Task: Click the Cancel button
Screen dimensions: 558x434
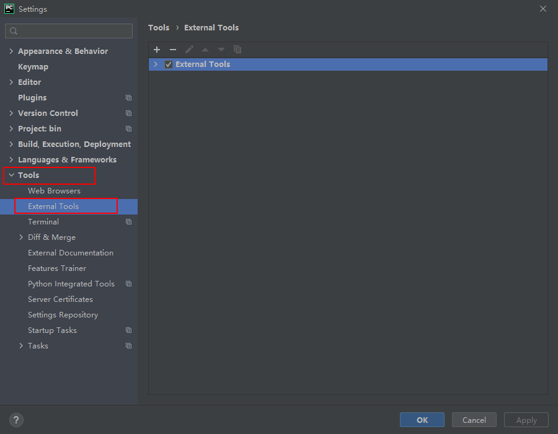Action: 474,420
